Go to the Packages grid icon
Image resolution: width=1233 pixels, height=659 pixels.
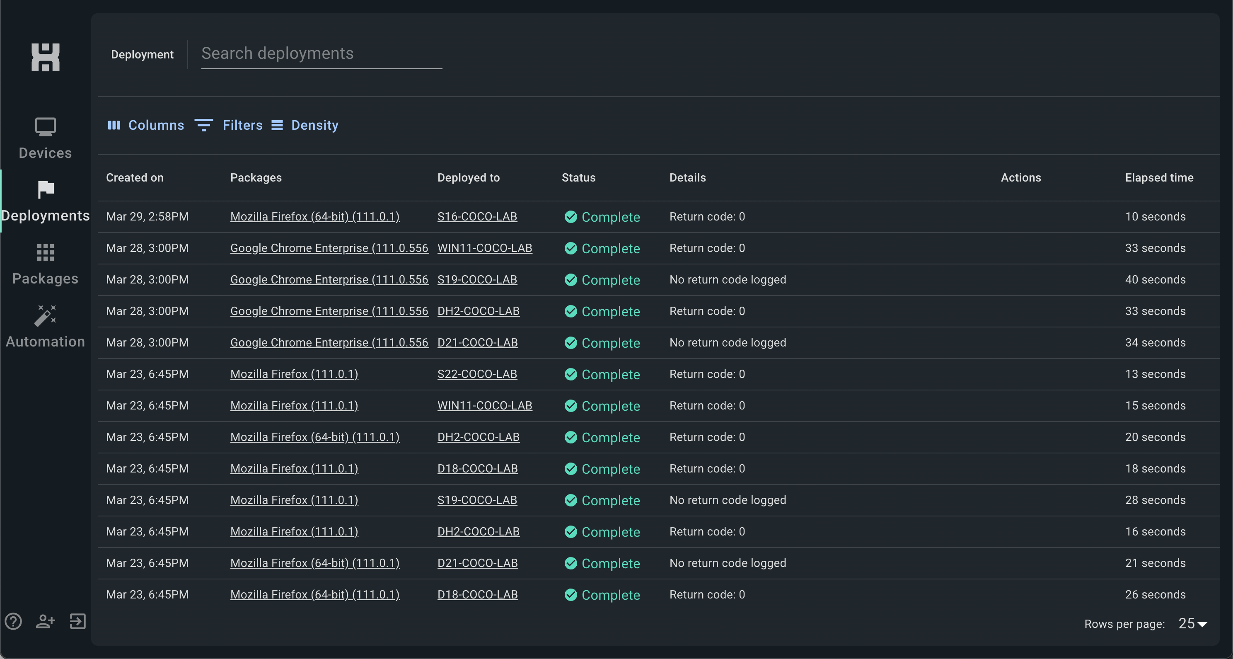coord(46,252)
